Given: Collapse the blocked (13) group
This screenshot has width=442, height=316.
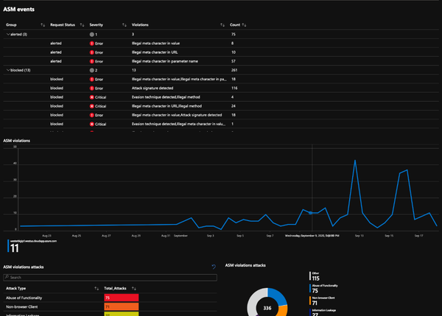Looking at the screenshot, I should tap(8, 70).
